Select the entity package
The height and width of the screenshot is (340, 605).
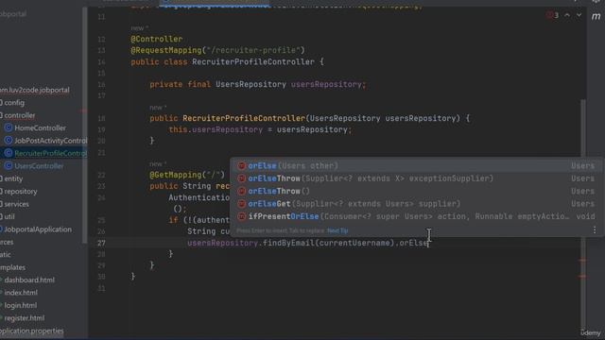pyautogui.click(x=13, y=178)
